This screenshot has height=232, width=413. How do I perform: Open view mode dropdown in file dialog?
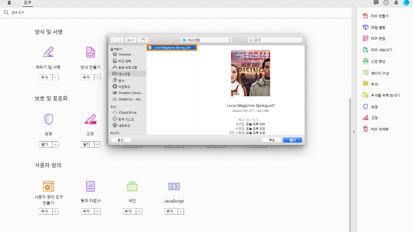tap(131, 40)
